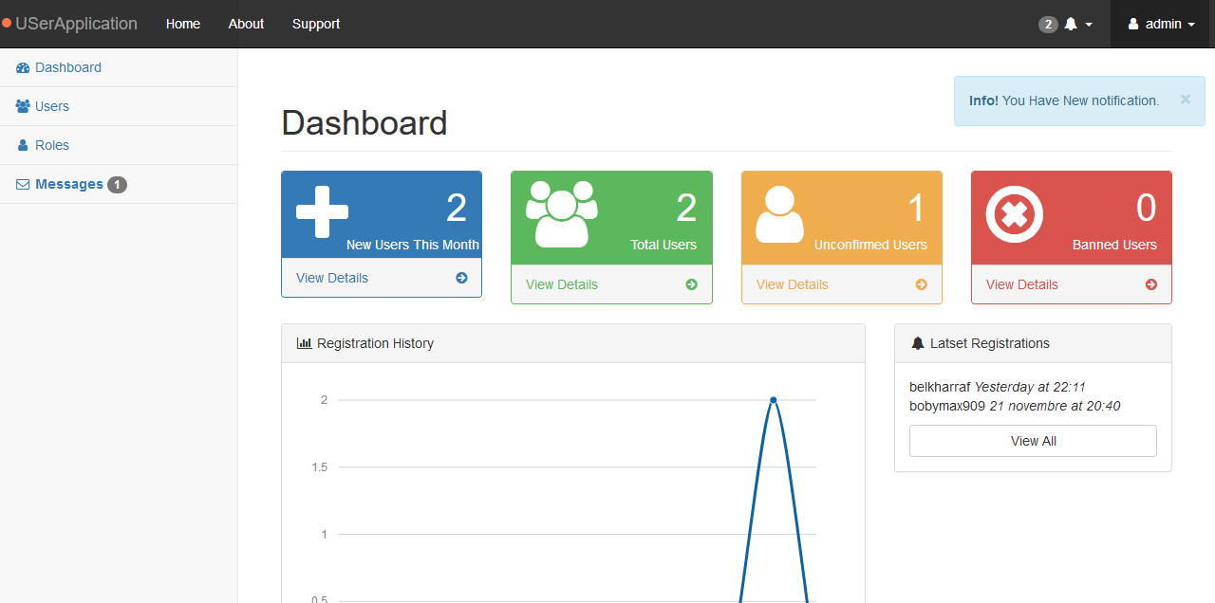The image size is (1215, 603).
Task: Go to Support in top navigation
Action: tap(316, 24)
